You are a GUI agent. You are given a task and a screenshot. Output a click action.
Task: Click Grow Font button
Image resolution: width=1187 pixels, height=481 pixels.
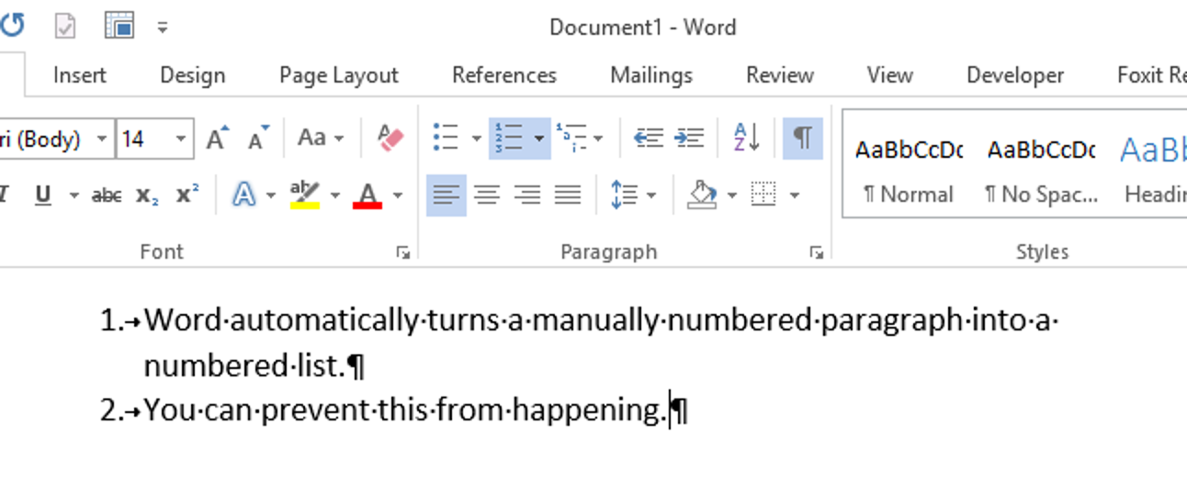(218, 139)
